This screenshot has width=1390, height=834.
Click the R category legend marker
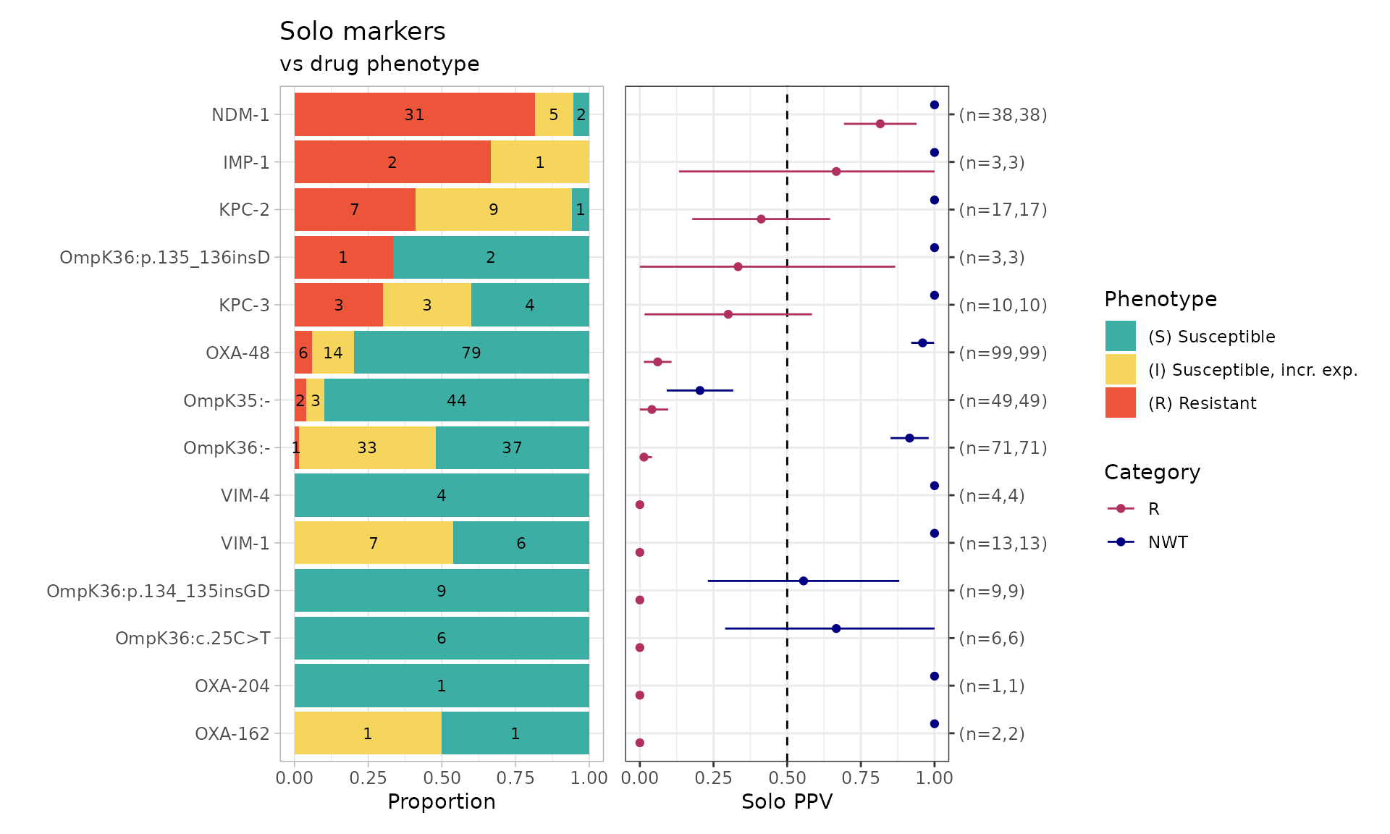point(1121,509)
